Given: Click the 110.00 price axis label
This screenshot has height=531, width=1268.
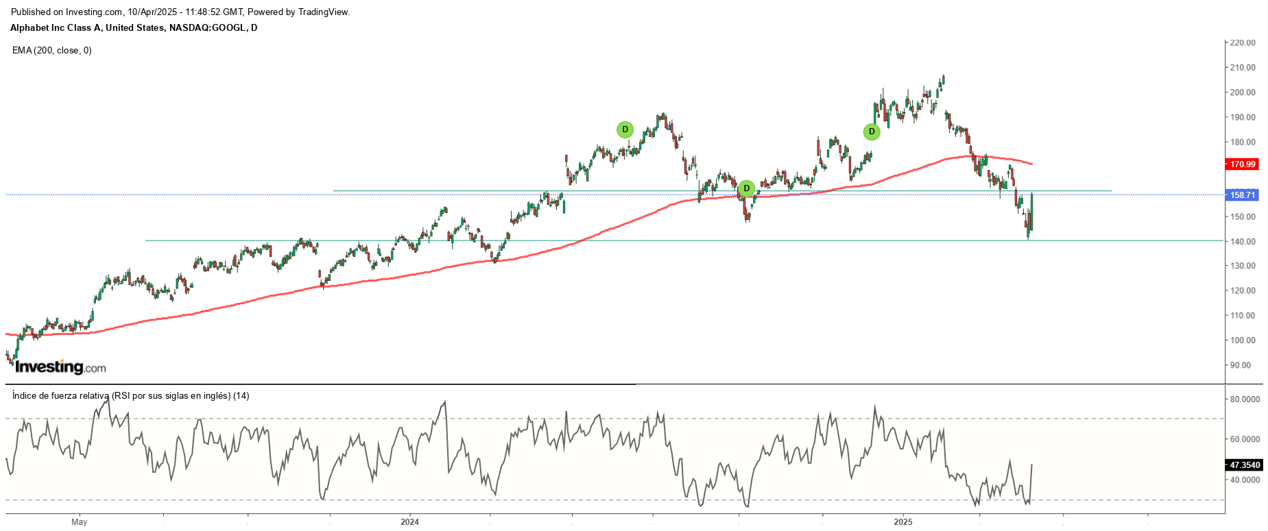Looking at the screenshot, I should click(1243, 316).
